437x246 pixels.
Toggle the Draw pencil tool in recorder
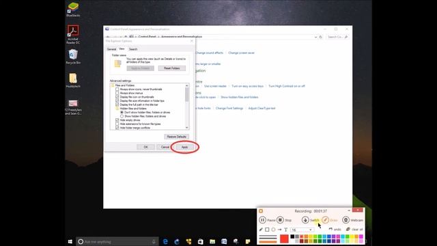click(x=325, y=220)
